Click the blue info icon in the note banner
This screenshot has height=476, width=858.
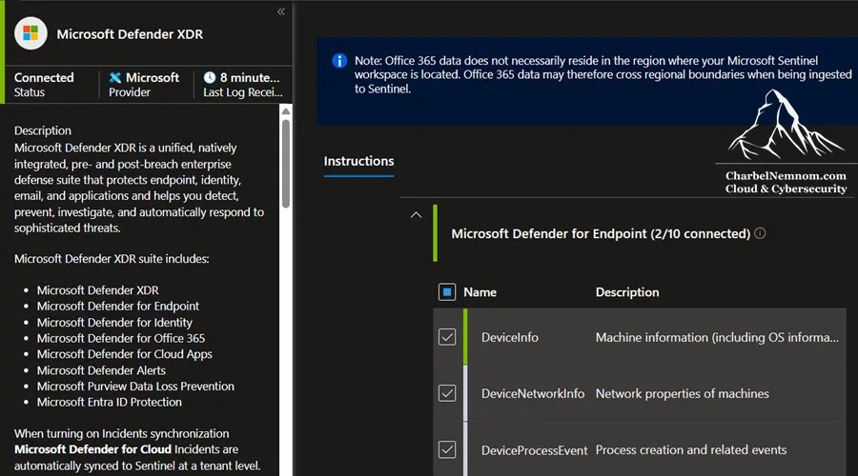pos(339,61)
